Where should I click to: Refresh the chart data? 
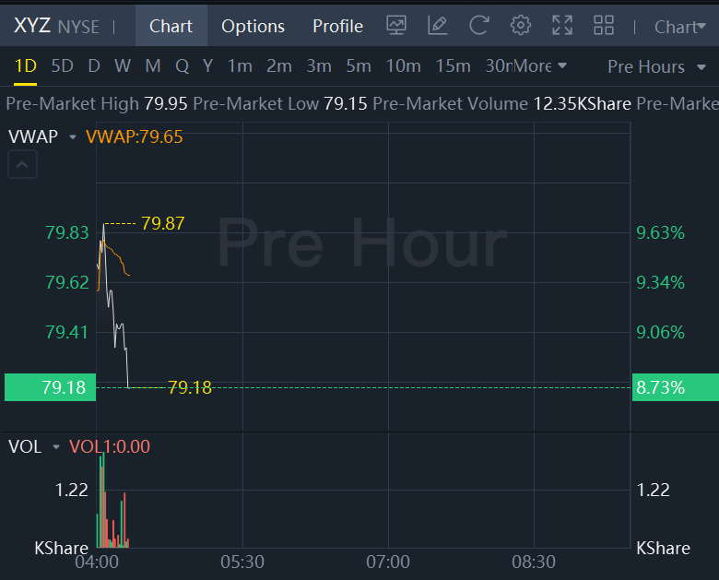[479, 26]
